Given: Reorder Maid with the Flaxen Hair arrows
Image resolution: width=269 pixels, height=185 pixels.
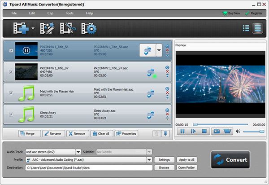Looking at the screenshot, I should (x=167, y=97).
